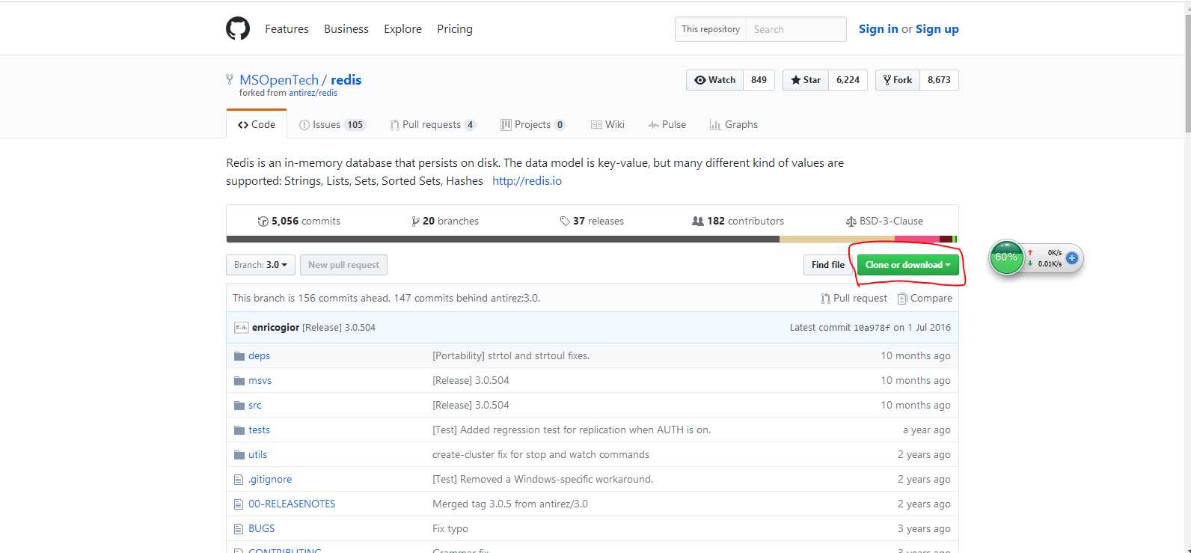Click the license scale icon near BSD-3-Clause

click(x=851, y=221)
